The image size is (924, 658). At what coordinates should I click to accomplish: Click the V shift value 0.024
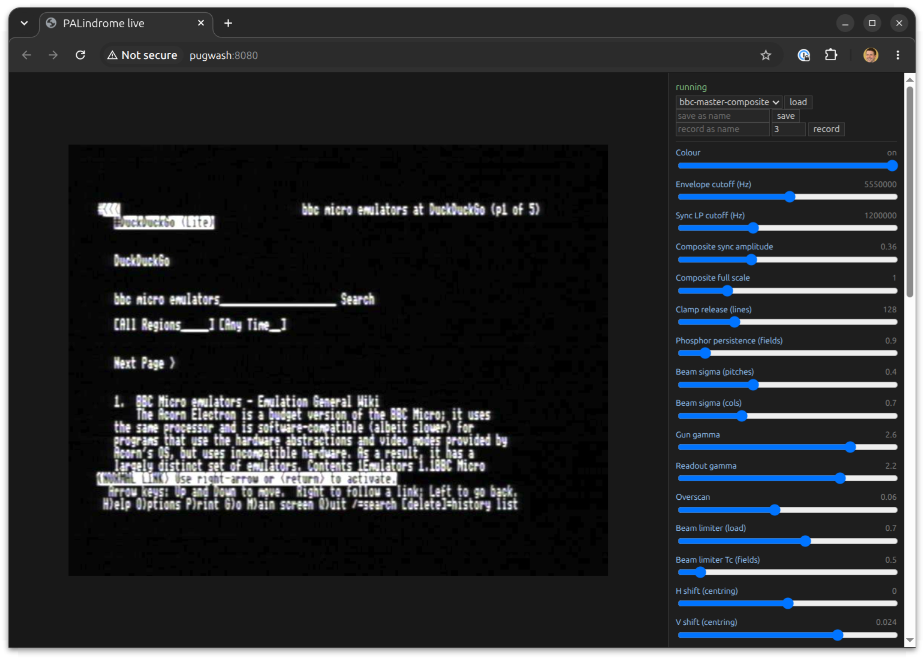886,622
